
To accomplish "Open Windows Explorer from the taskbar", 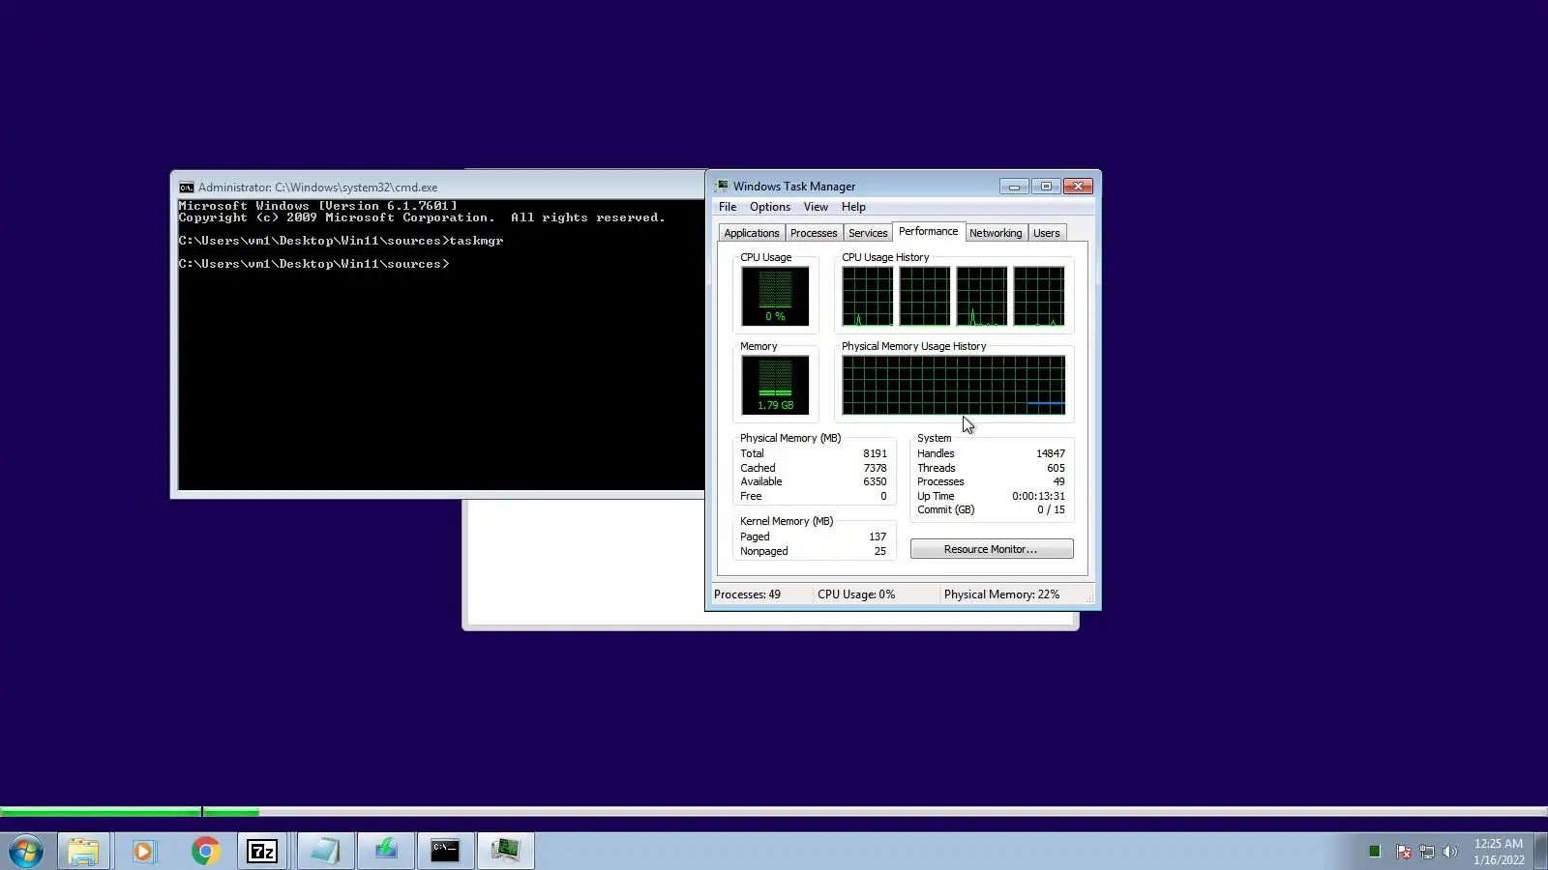I will tap(83, 852).
